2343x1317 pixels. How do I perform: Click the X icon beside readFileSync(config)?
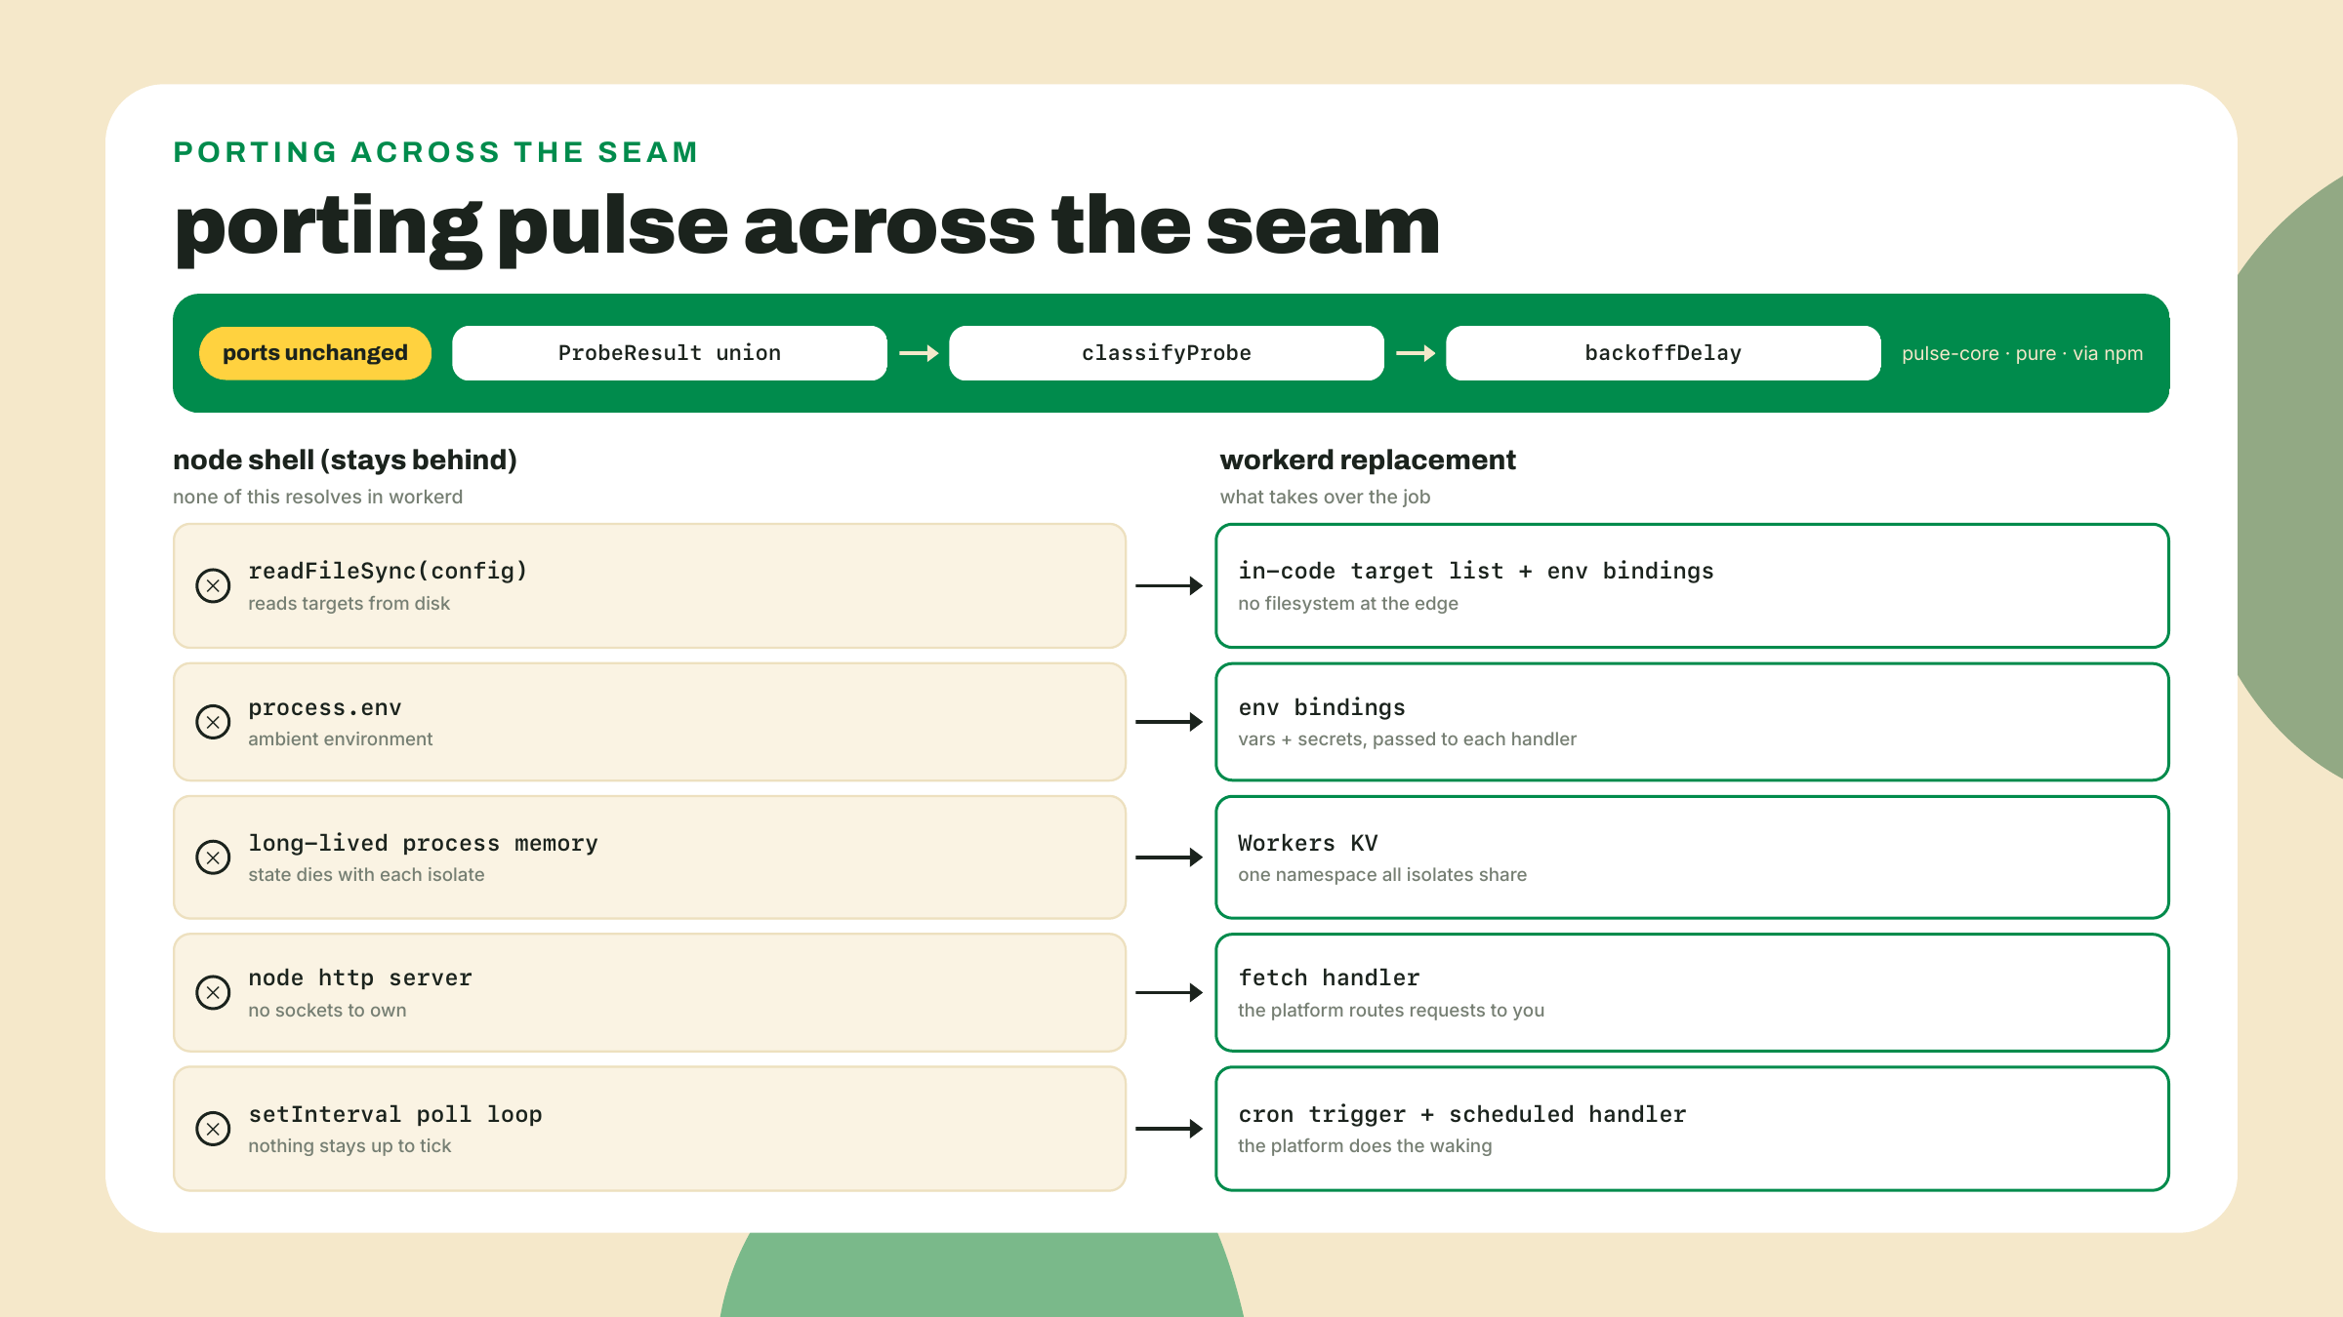click(213, 585)
